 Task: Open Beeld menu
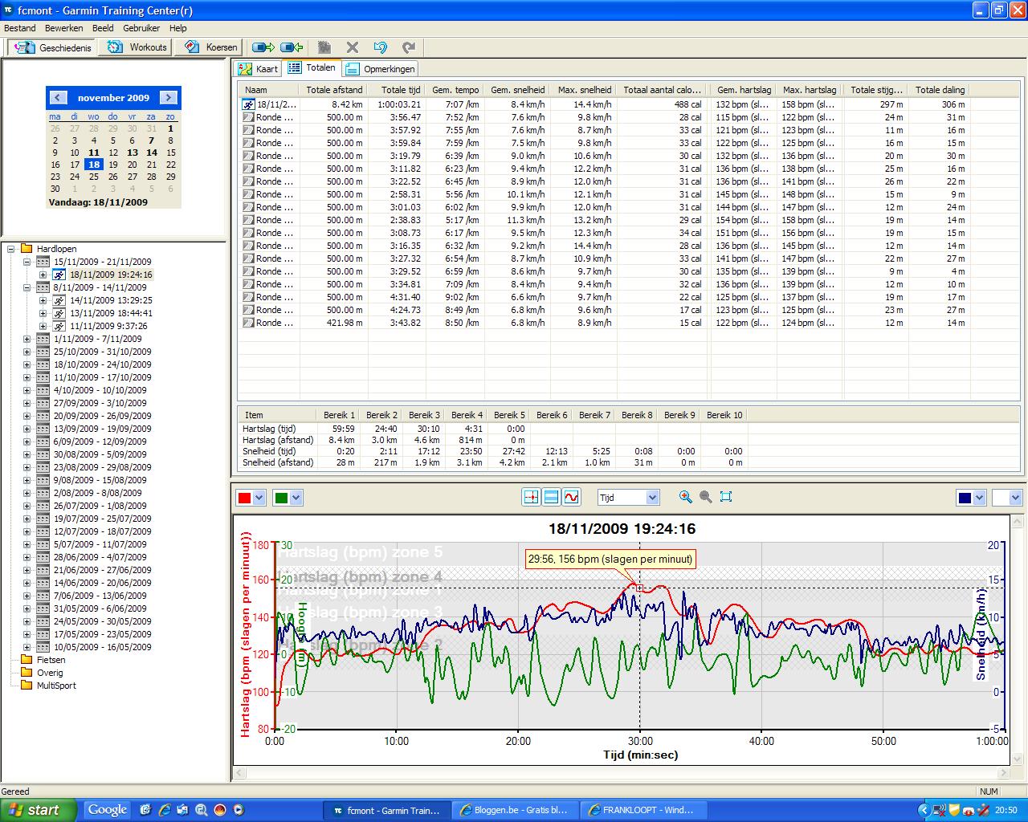click(x=103, y=28)
